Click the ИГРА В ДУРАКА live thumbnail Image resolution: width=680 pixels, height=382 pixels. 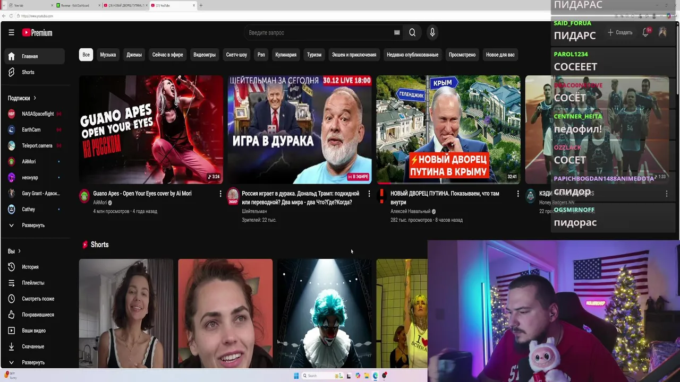(x=300, y=129)
